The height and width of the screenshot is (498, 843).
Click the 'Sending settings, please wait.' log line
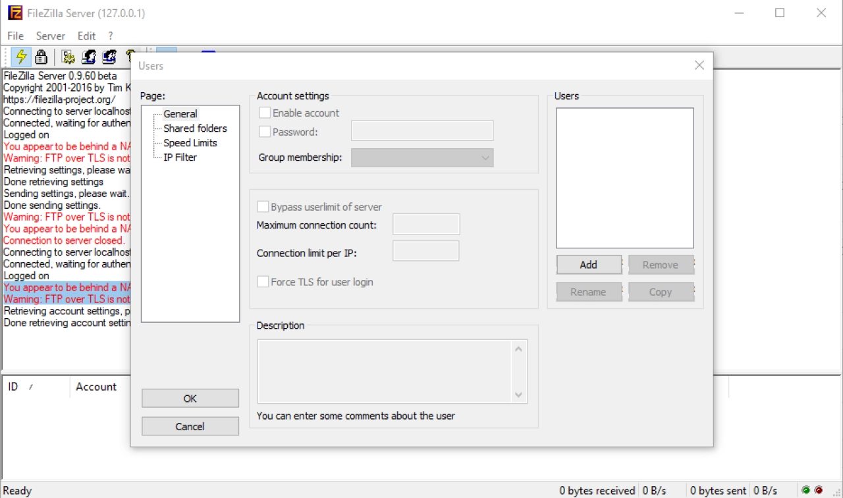tap(67, 194)
